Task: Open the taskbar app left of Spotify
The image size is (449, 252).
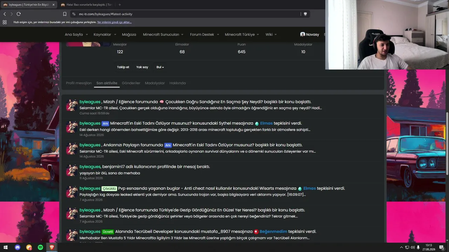Action: (x=29, y=247)
